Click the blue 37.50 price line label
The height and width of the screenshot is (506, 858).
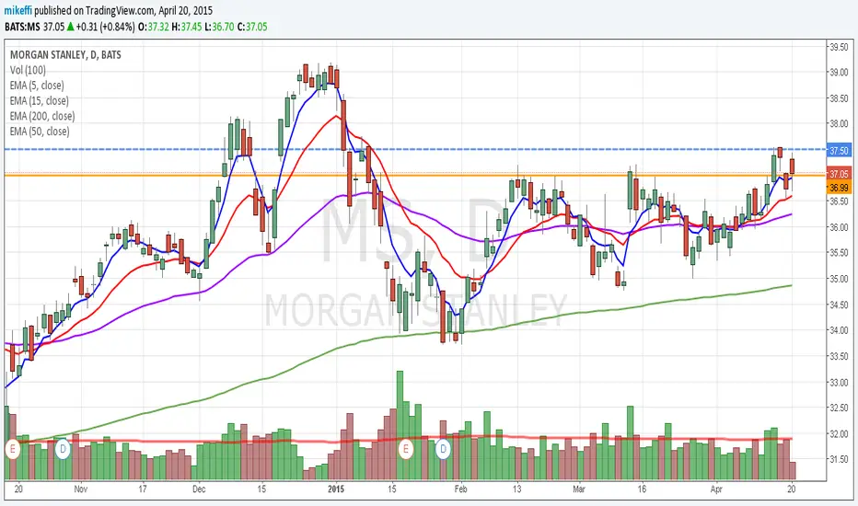coord(839,151)
